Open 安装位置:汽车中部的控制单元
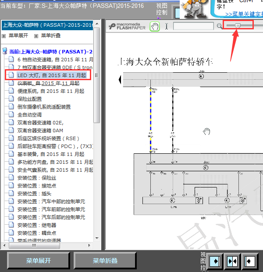 [x=51, y=201]
